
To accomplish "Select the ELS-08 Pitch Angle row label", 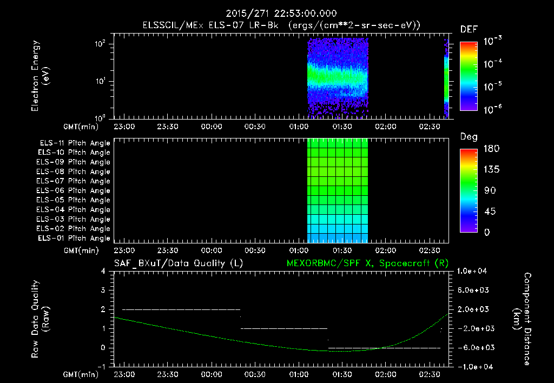I will (x=73, y=171).
